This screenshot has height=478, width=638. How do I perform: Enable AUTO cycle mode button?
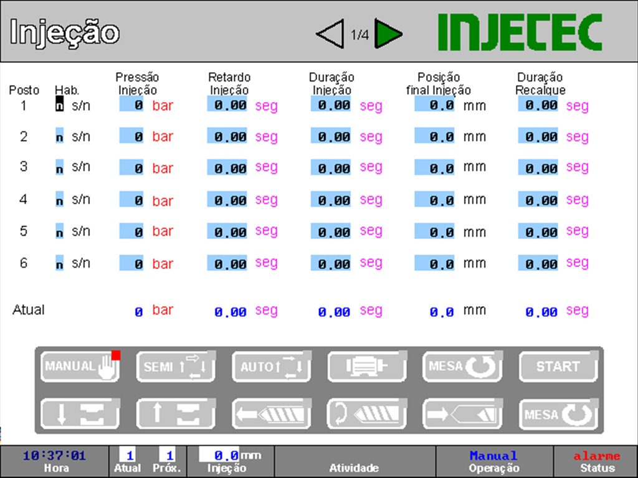271,366
